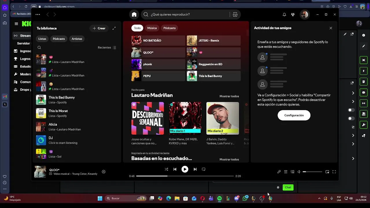Toggle the lower switch in Kick dashboard
The image size is (370, 208).
351,118
